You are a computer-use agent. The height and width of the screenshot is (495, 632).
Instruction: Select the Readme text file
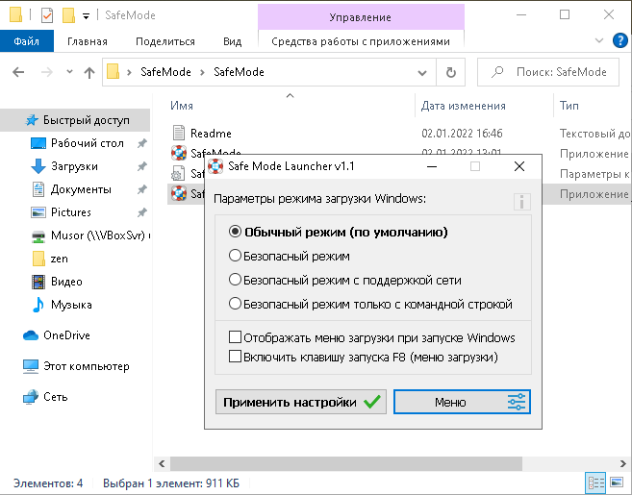click(211, 134)
